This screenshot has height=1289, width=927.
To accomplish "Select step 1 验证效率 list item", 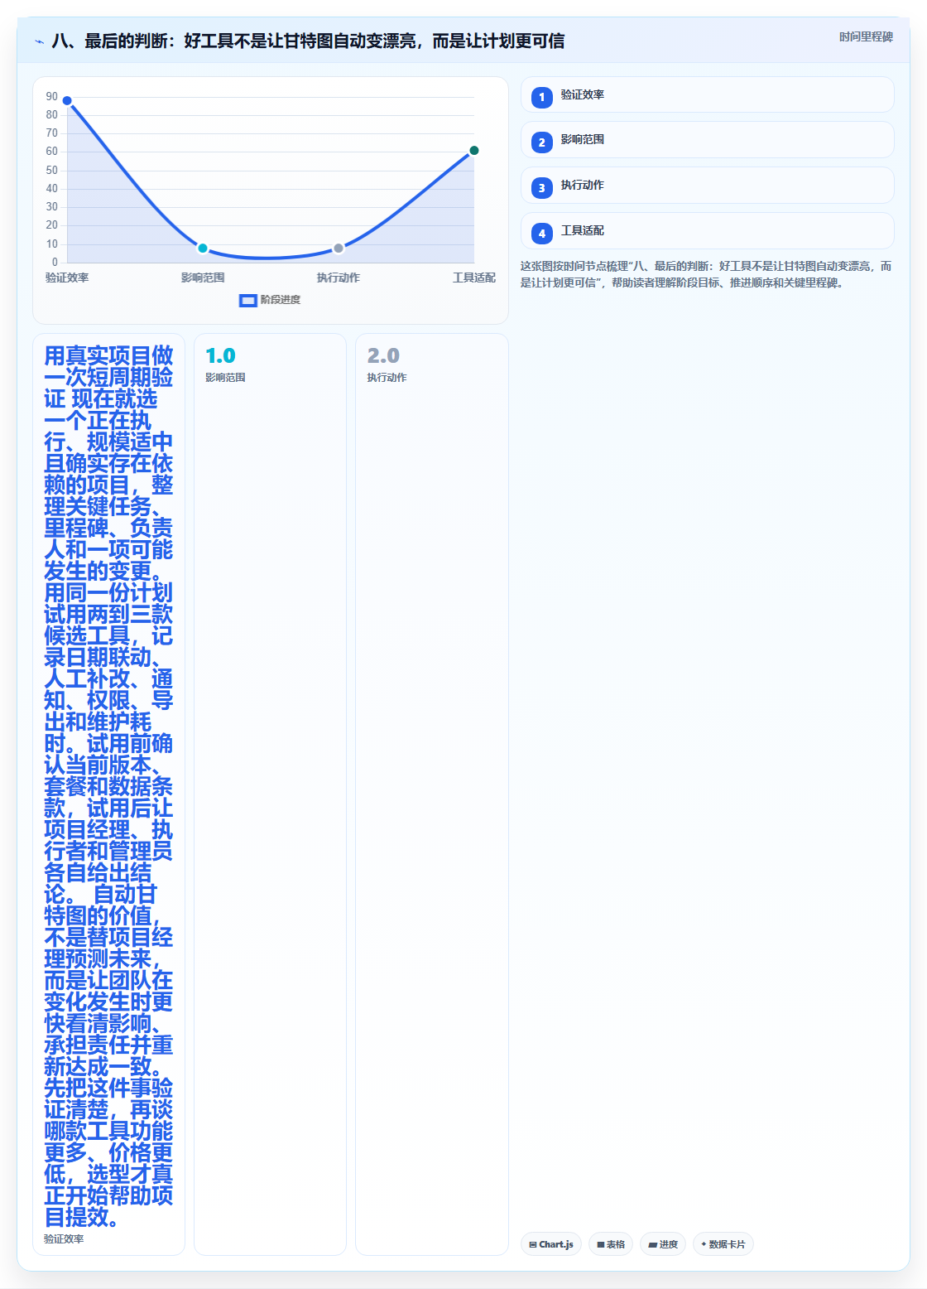I will pos(708,94).
